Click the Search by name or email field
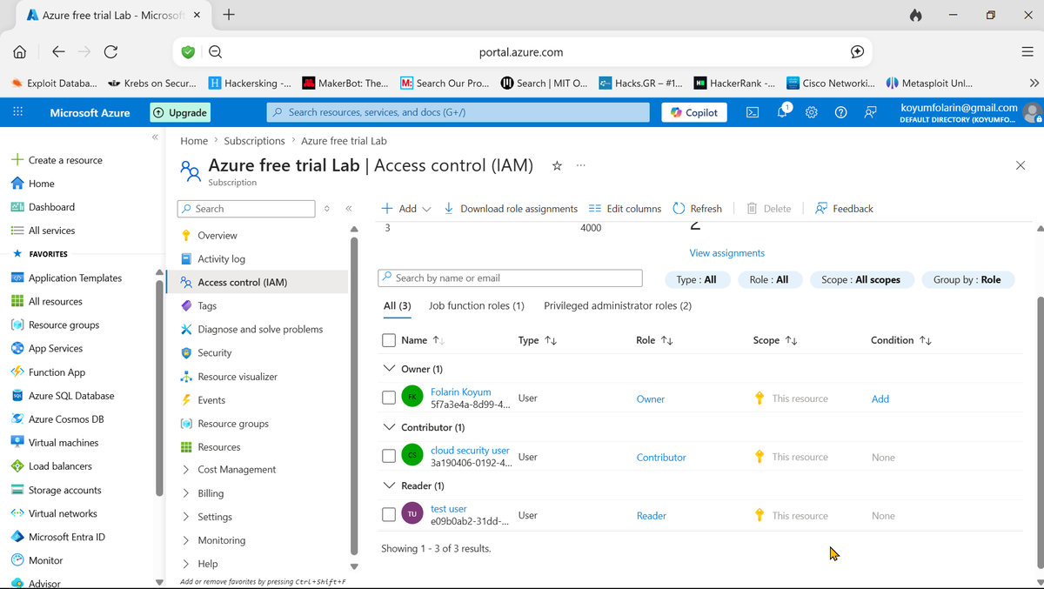Image resolution: width=1044 pixels, height=589 pixels. 511,278
